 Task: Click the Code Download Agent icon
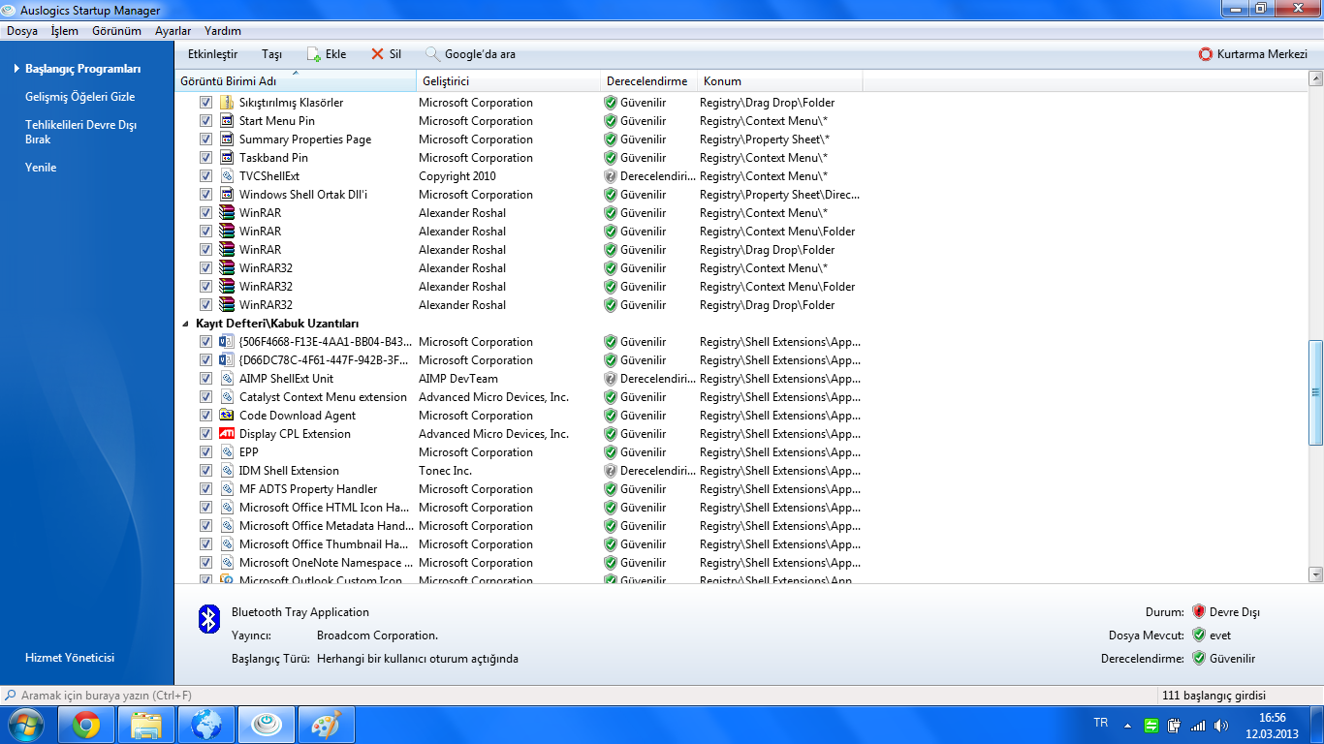click(x=227, y=416)
